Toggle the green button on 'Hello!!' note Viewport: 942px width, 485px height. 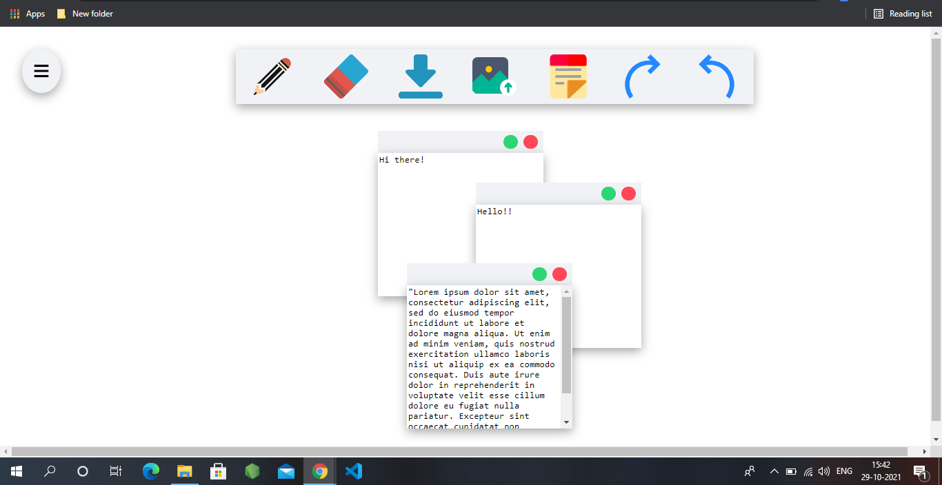pos(608,194)
